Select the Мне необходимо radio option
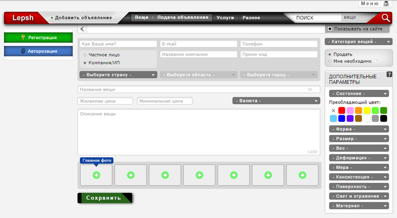 [330, 61]
